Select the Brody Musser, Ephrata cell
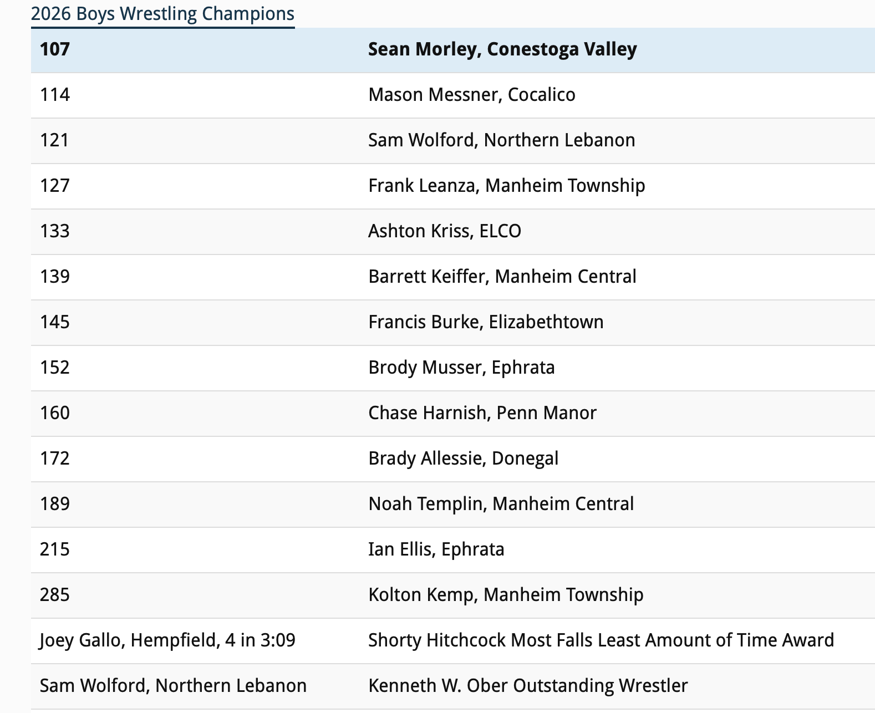Viewport: 875px width, 713px height. point(461,368)
